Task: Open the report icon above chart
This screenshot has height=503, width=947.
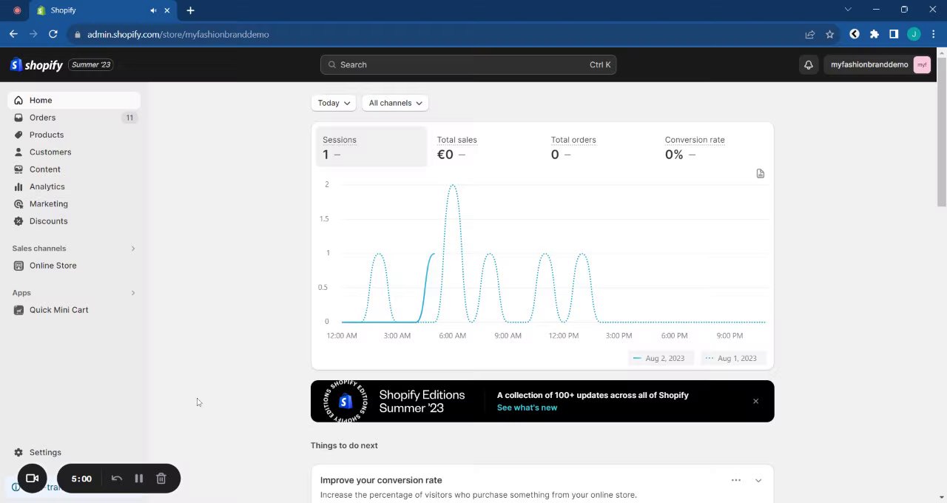Action: [761, 174]
